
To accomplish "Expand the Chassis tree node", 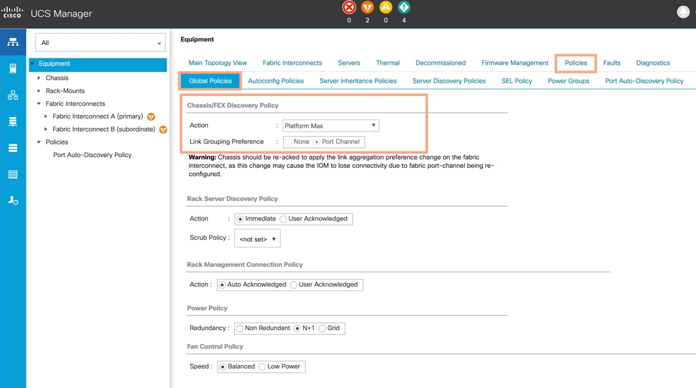I will click(x=39, y=78).
